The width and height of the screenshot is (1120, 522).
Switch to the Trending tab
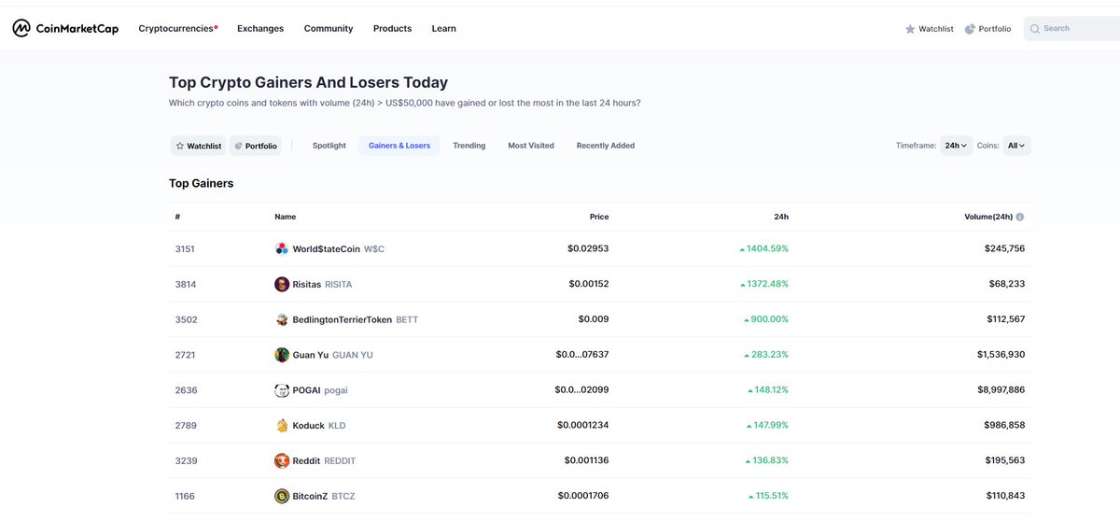click(469, 146)
